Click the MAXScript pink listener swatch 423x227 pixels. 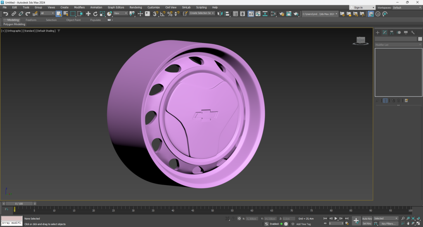(x=12, y=218)
